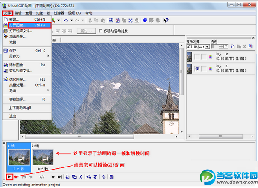The height and width of the screenshot is (188, 258).
Task: Play the GIF animation
Action: [x=9, y=177]
